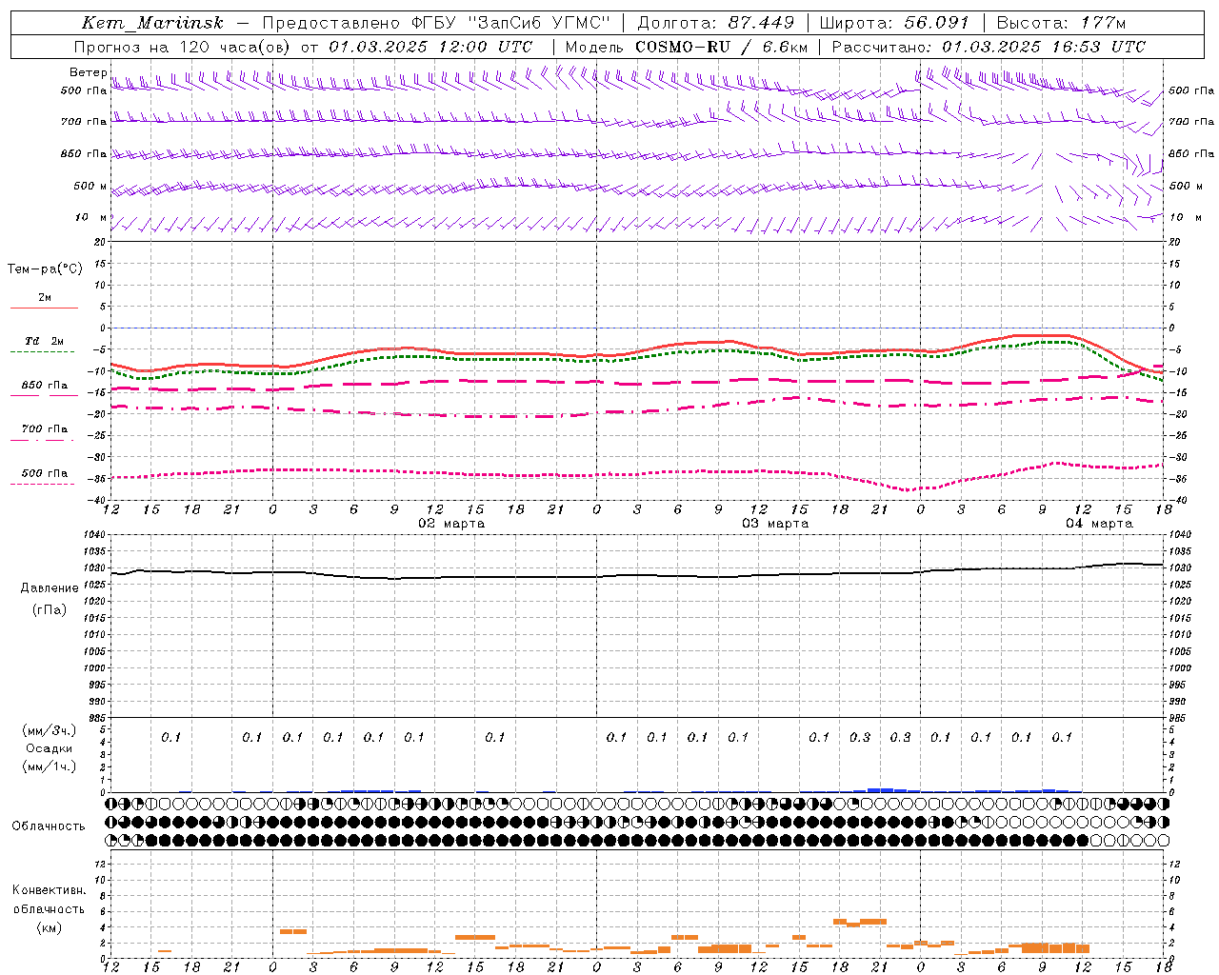Click the (км) unit label for convective clouds

click(50, 927)
